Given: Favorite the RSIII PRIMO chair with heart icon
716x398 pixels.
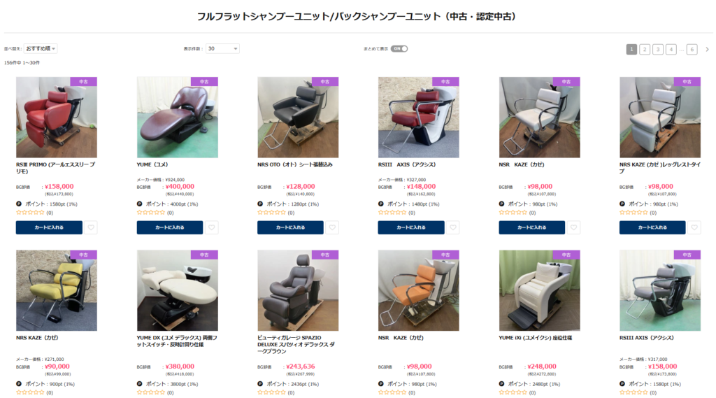Looking at the screenshot, I should 91,227.
